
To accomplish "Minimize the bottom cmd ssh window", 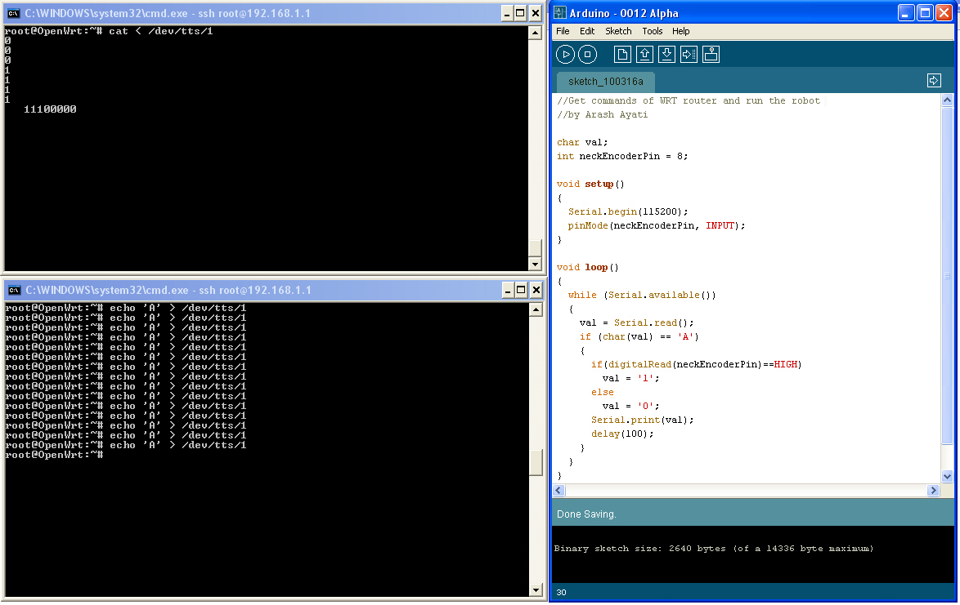I will [x=508, y=290].
